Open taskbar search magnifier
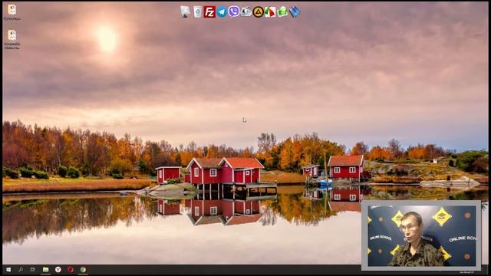Screen dimensions: 491x276 (21, 269)
